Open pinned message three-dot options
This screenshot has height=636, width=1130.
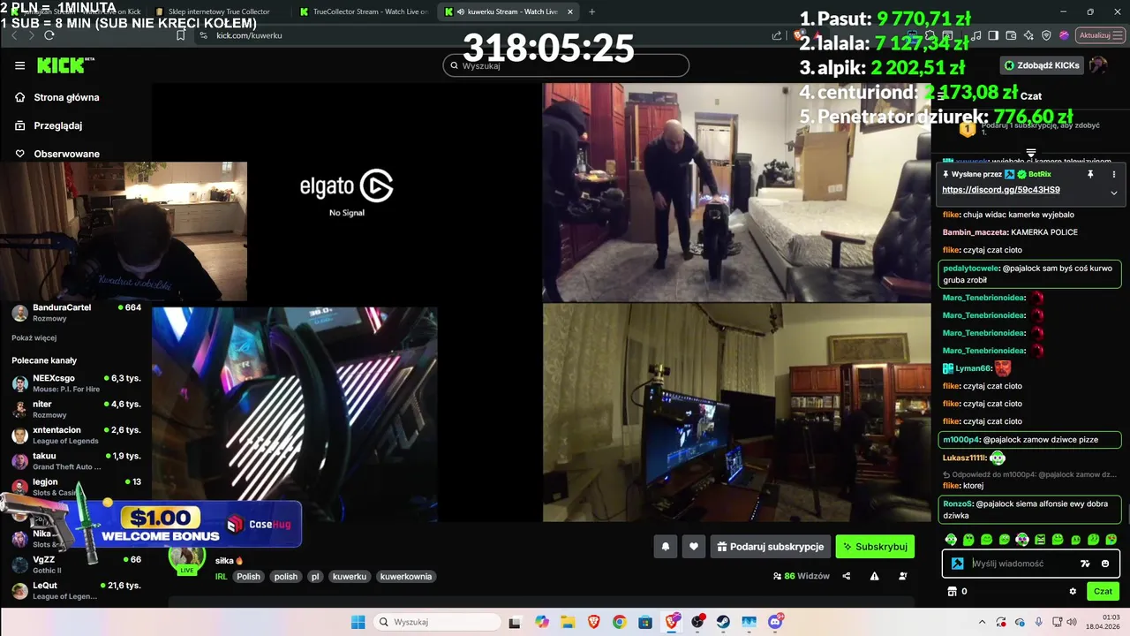coord(1113,174)
